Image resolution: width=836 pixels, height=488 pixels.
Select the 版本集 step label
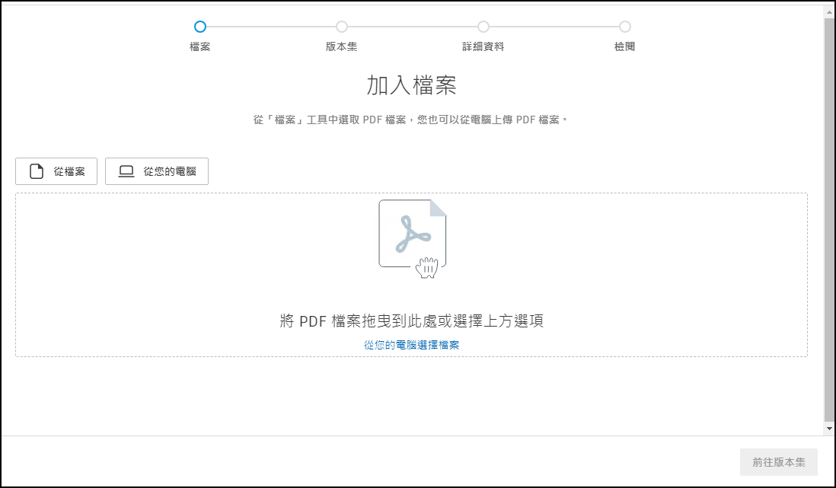[342, 46]
